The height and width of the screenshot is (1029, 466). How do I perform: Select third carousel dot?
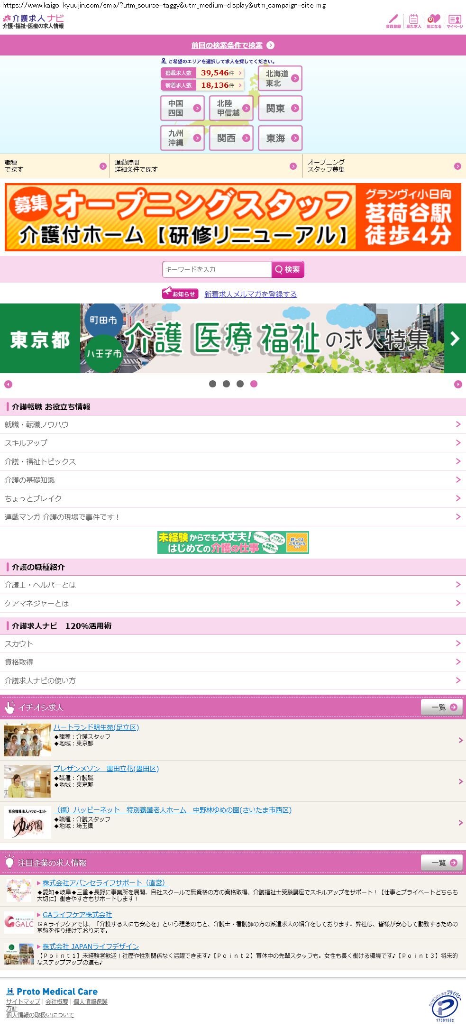pyautogui.click(x=240, y=384)
